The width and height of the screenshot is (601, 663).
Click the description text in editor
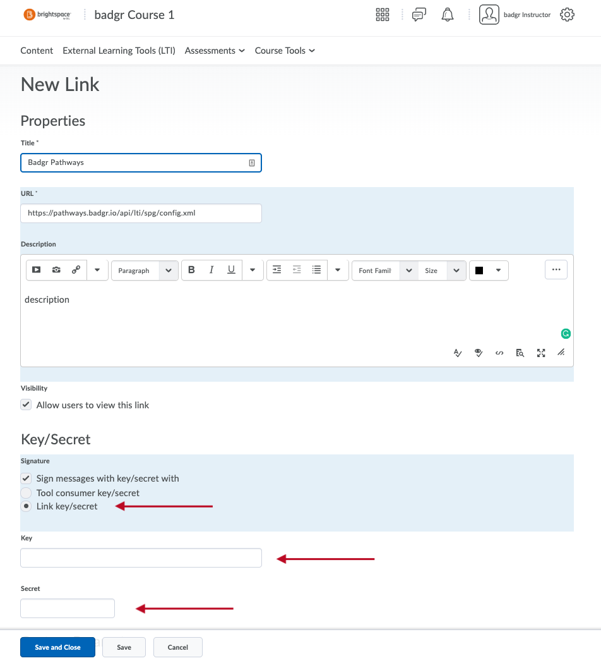click(x=47, y=300)
